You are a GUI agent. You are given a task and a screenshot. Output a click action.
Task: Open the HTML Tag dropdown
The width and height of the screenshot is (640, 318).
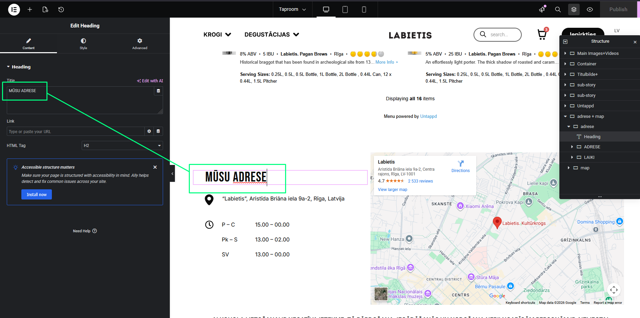click(122, 146)
